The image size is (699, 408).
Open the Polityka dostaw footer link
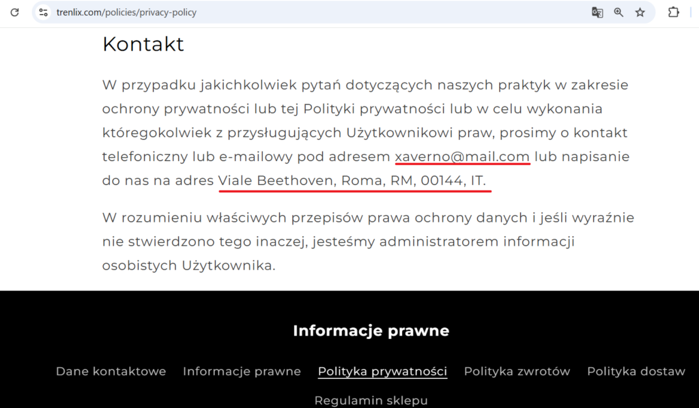(x=636, y=371)
